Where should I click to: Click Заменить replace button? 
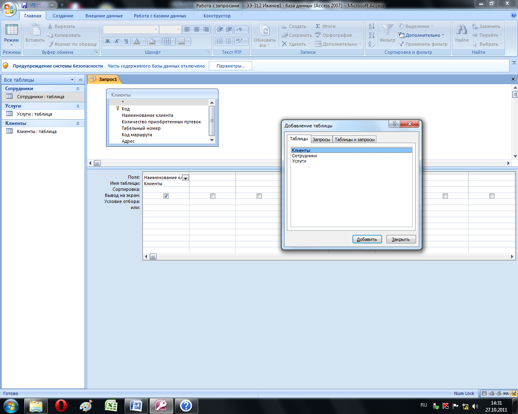tap(486, 26)
